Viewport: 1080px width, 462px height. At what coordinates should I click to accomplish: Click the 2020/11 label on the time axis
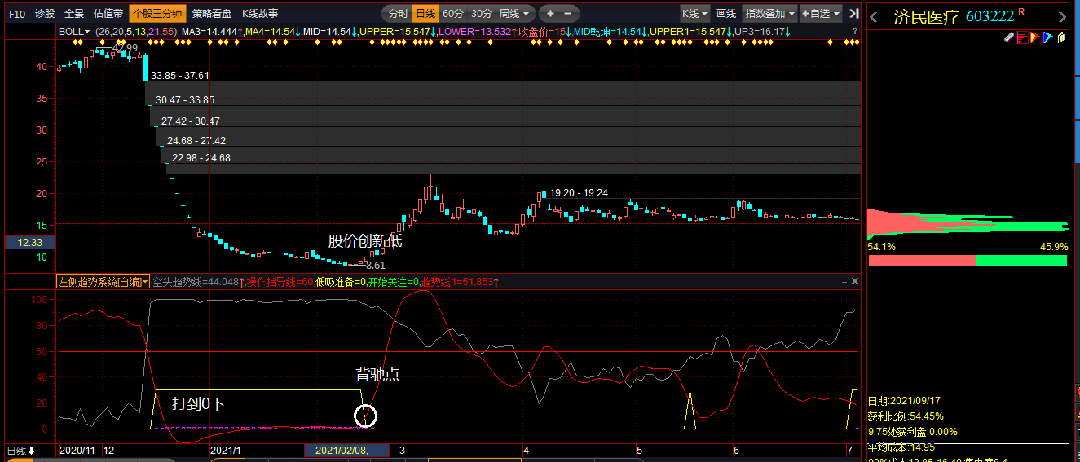pos(79,451)
